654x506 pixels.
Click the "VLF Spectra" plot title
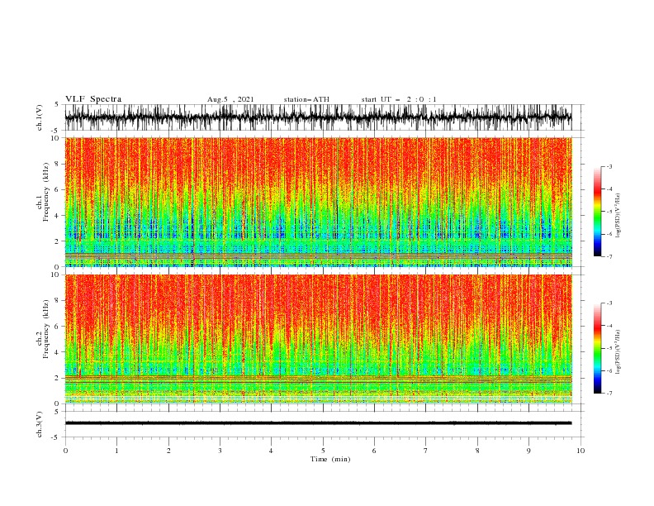coord(93,99)
